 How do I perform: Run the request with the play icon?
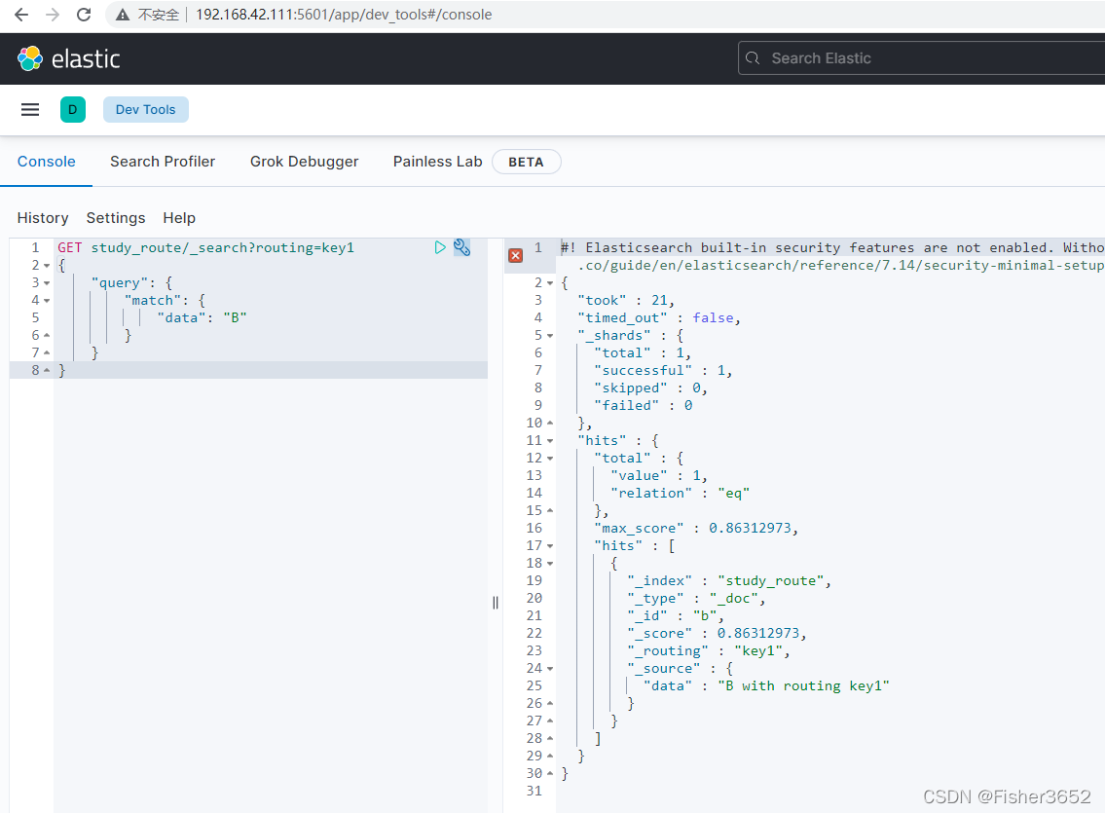440,247
